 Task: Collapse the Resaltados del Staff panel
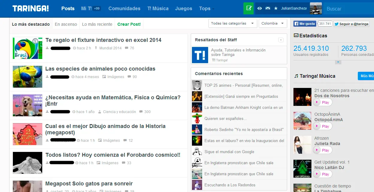(x=281, y=40)
